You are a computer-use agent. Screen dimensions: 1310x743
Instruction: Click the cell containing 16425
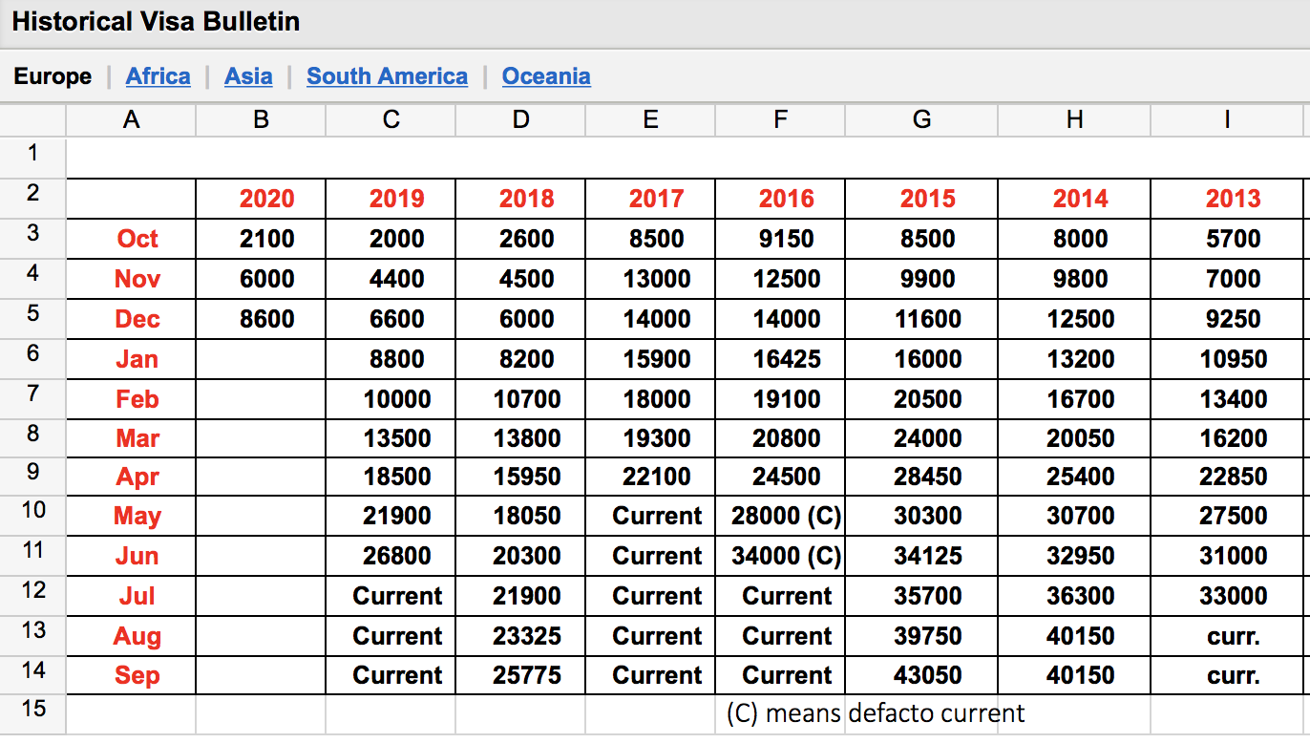pos(780,359)
